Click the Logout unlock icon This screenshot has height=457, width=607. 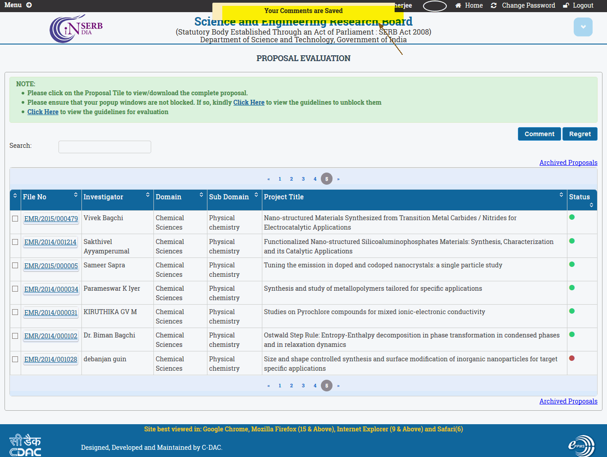tap(566, 5)
